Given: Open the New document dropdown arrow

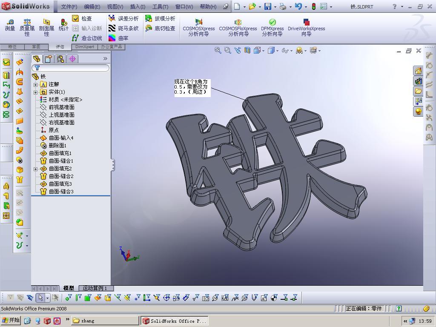Looking at the screenshot, I should pyautogui.click(x=244, y=7).
